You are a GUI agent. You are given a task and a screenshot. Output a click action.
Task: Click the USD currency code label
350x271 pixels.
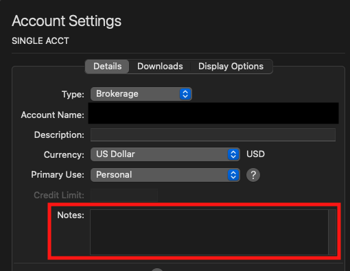[x=255, y=154]
